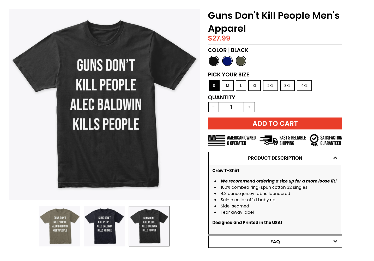Click the Product Description header
374x261 pixels.
(275, 158)
